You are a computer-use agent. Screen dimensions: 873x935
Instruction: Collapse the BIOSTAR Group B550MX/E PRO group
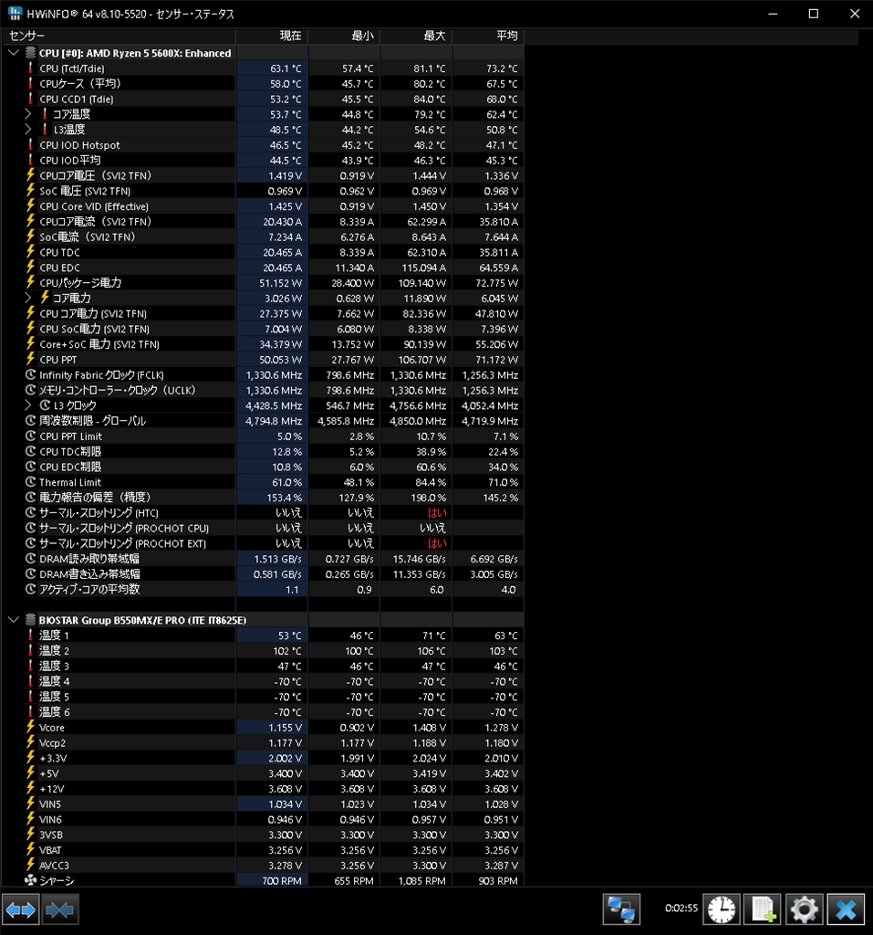coord(13,620)
